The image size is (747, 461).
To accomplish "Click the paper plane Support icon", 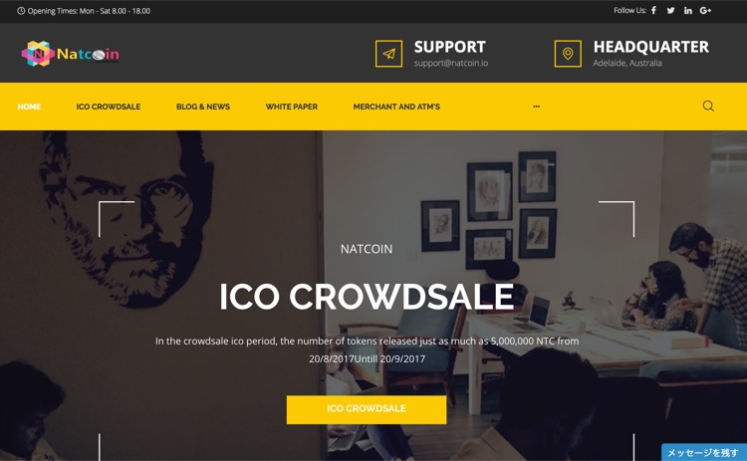I will (x=388, y=54).
